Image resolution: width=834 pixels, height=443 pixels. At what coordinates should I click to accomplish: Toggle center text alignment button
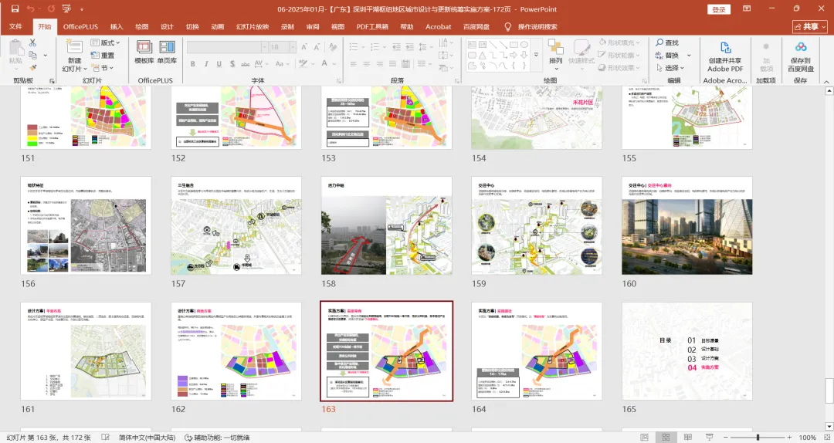point(367,64)
